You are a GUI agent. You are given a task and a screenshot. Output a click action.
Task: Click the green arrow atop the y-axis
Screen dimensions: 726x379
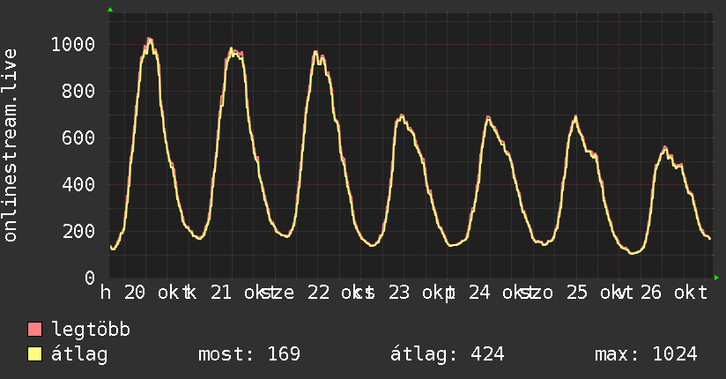point(110,10)
